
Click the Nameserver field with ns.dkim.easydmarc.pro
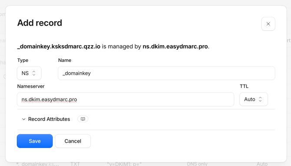click(x=126, y=99)
